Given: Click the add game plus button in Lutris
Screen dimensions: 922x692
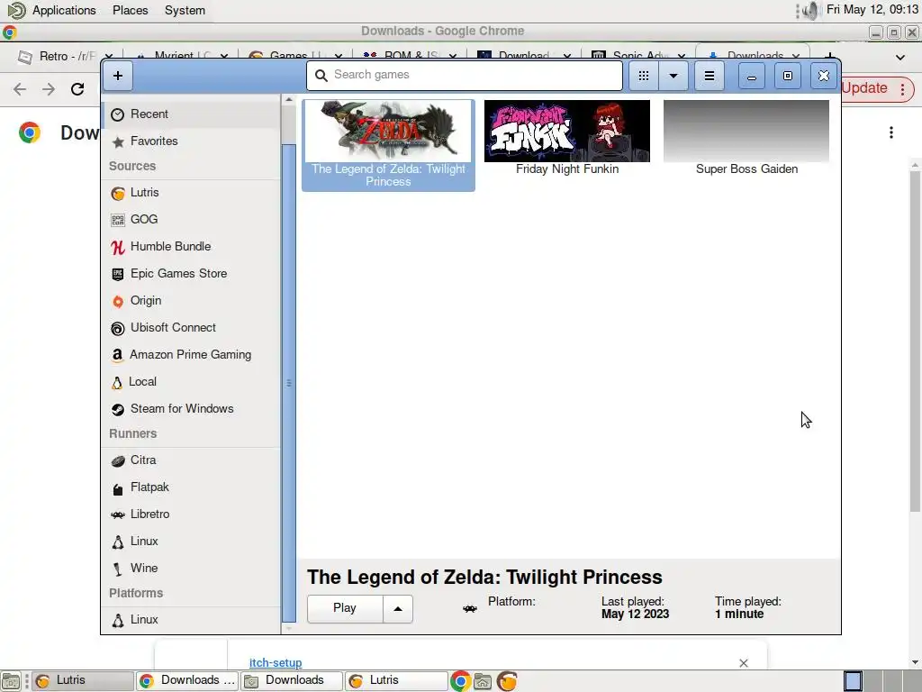Looking at the screenshot, I should coord(118,76).
